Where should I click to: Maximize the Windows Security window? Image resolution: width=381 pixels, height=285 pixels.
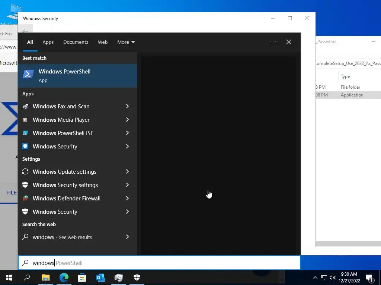[x=289, y=18]
